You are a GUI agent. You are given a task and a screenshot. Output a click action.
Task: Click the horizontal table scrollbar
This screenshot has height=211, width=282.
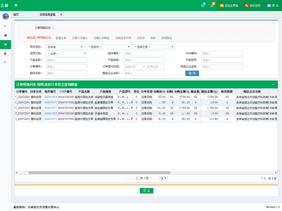(99, 173)
